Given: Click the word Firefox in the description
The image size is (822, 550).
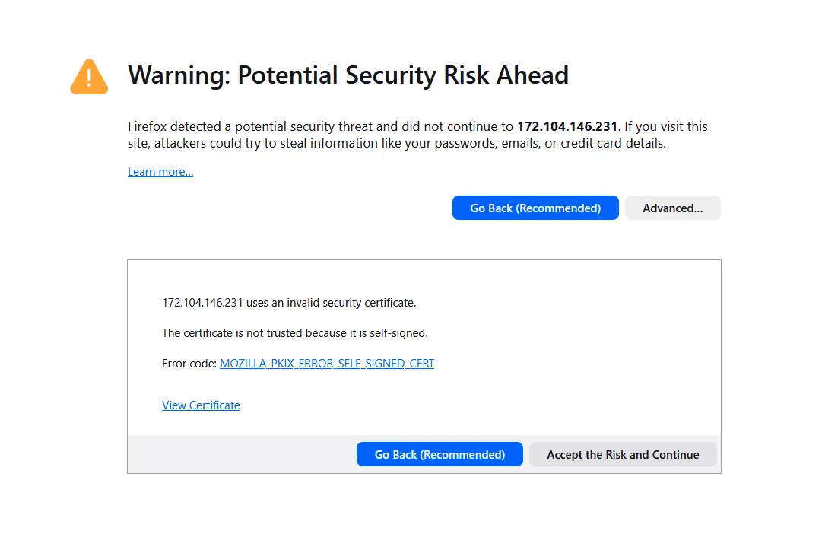Looking at the screenshot, I should 149,126.
